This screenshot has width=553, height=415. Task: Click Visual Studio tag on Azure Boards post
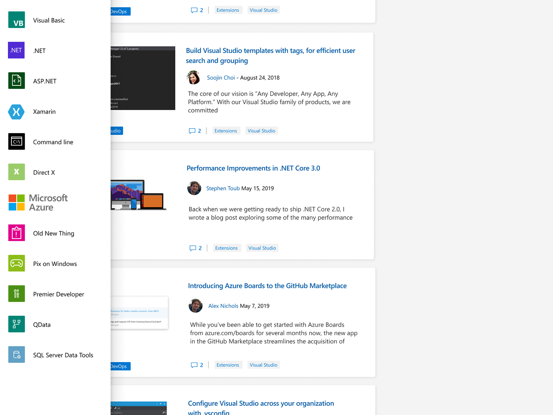[263, 365]
